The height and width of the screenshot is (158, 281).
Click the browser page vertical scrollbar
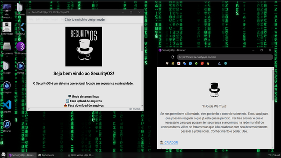273,85
